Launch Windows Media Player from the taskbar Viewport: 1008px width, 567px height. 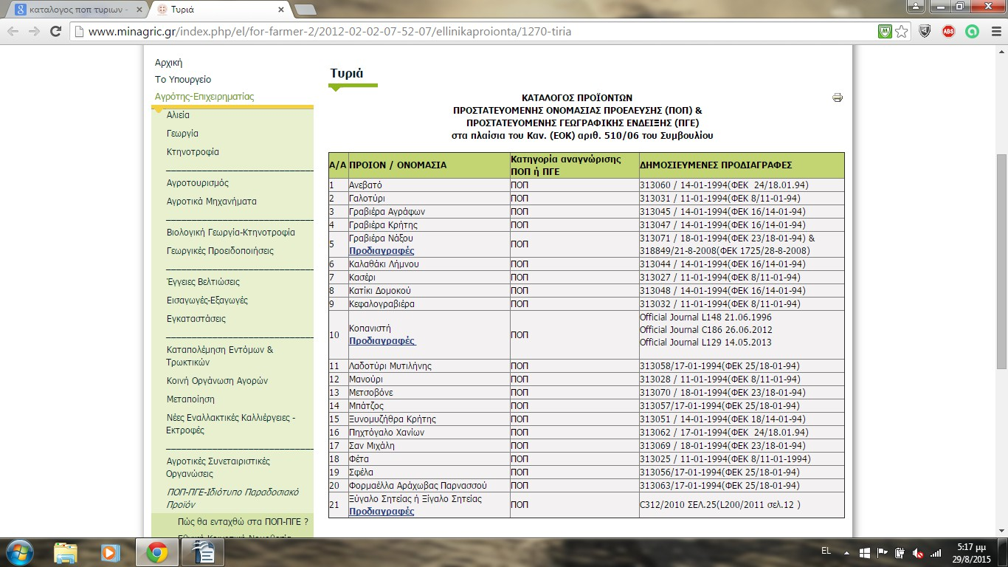click(x=110, y=552)
